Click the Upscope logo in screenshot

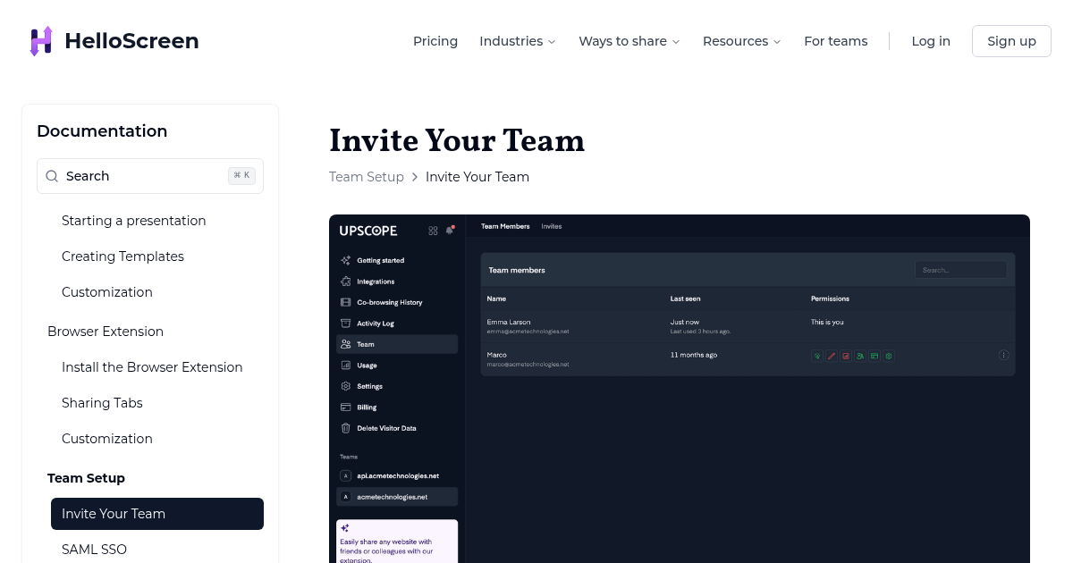point(368,231)
